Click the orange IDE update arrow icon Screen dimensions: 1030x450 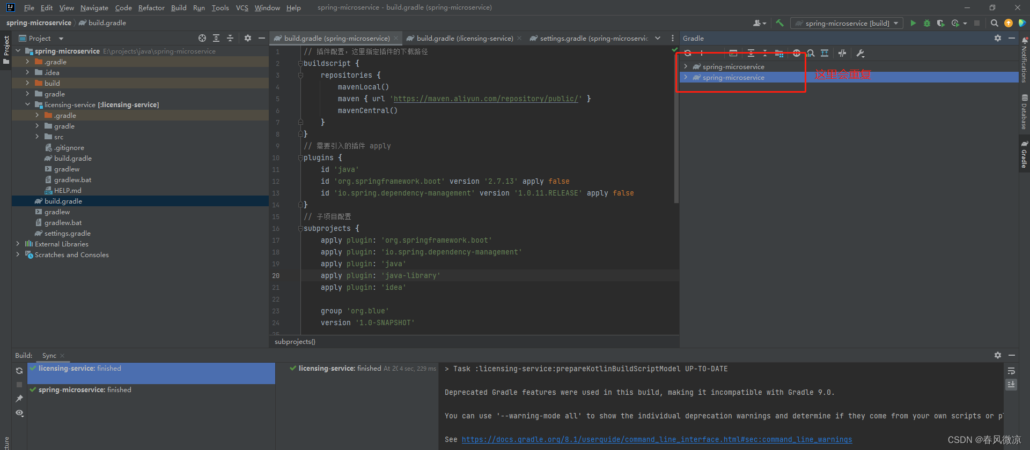pos(1009,23)
